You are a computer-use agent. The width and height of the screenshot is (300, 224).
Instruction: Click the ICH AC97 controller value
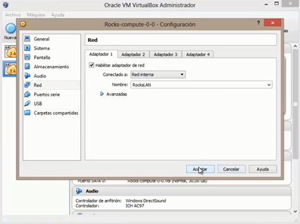click(135, 206)
